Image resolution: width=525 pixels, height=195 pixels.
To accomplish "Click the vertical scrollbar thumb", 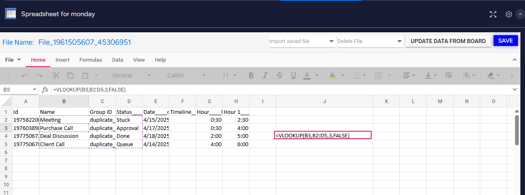I will (x=517, y=130).
